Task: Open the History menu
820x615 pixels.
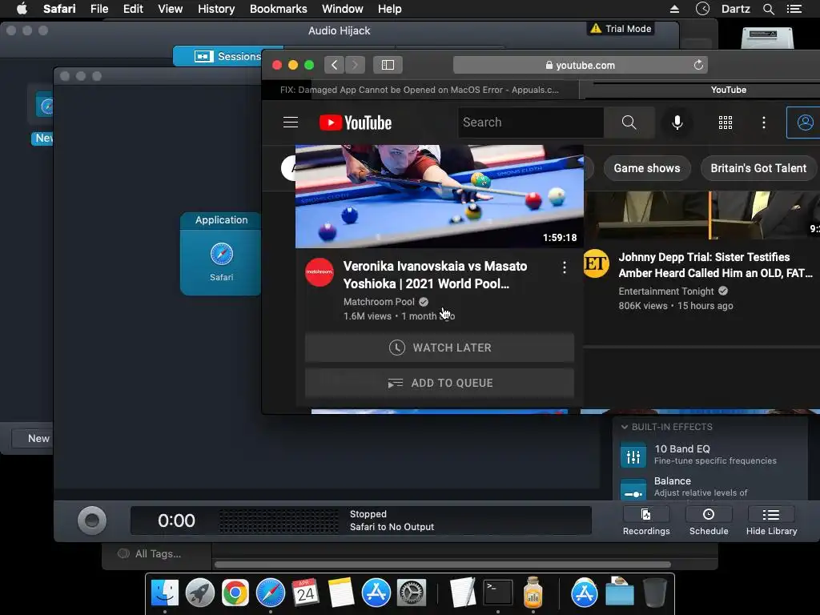Action: tap(216, 9)
